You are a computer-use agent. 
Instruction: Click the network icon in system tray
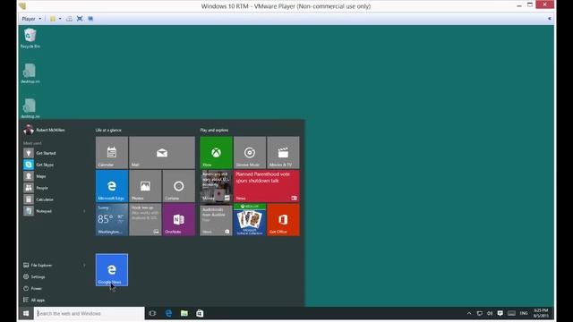point(480,313)
